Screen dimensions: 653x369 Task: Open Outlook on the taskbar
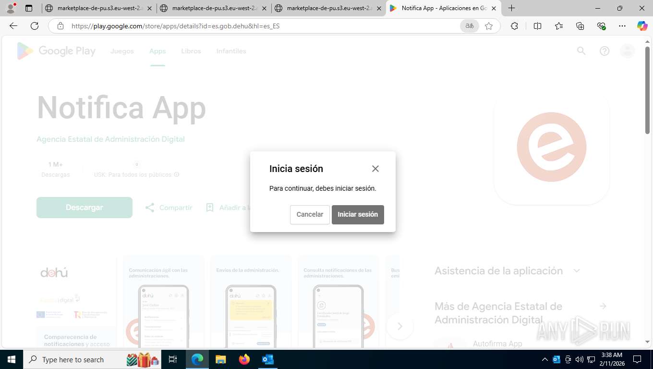268,359
